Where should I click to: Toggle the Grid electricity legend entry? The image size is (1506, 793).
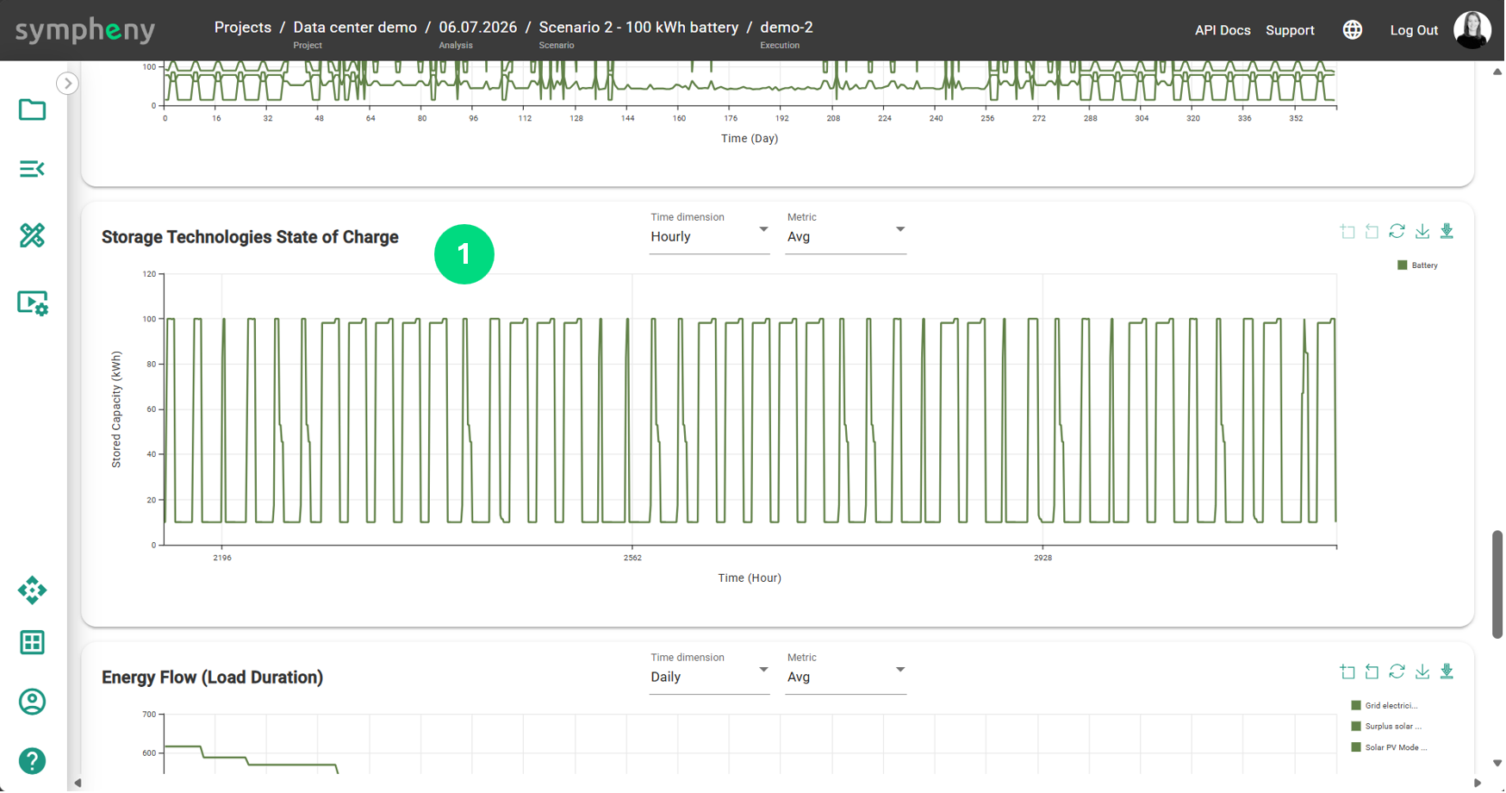coord(1385,706)
